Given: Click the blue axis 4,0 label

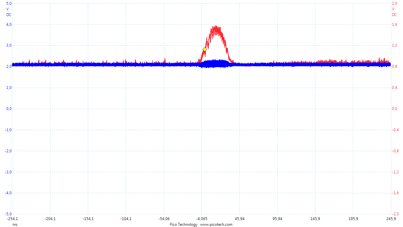Looking at the screenshot, I should pos(9,25).
